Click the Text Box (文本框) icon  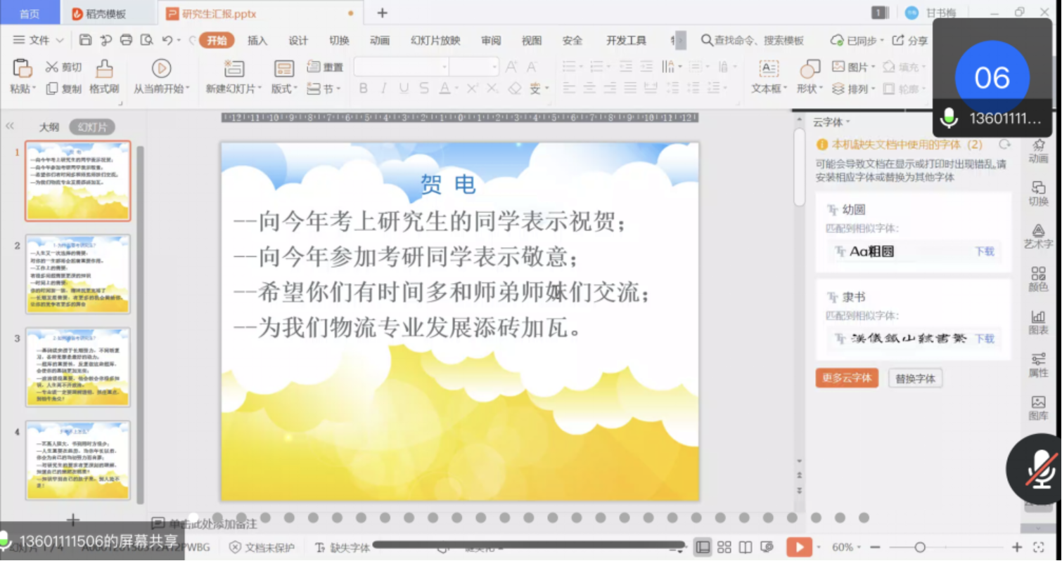(769, 68)
